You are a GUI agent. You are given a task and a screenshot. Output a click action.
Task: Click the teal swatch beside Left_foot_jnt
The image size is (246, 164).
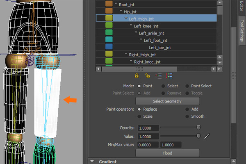109,40
